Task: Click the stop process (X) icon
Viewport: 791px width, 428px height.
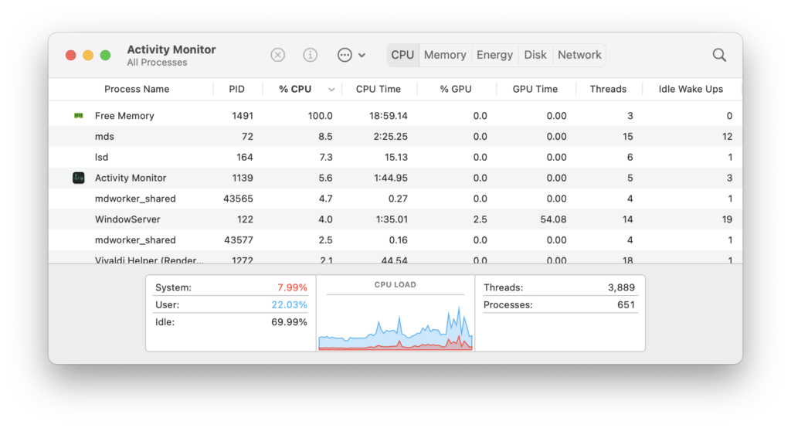Action: (278, 55)
